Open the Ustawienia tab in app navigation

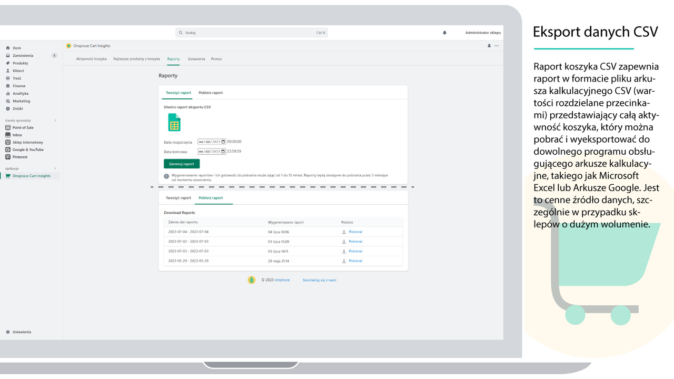pyautogui.click(x=196, y=59)
